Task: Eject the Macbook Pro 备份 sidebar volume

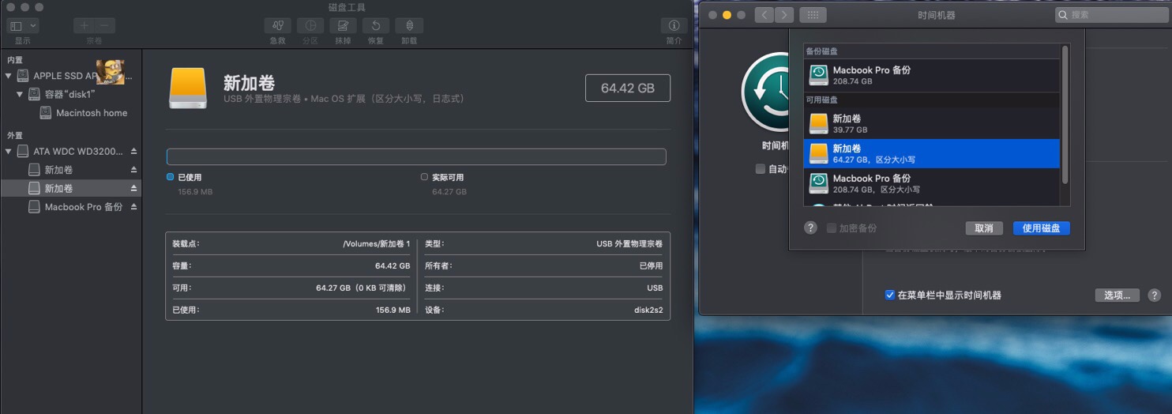Action: [133, 207]
